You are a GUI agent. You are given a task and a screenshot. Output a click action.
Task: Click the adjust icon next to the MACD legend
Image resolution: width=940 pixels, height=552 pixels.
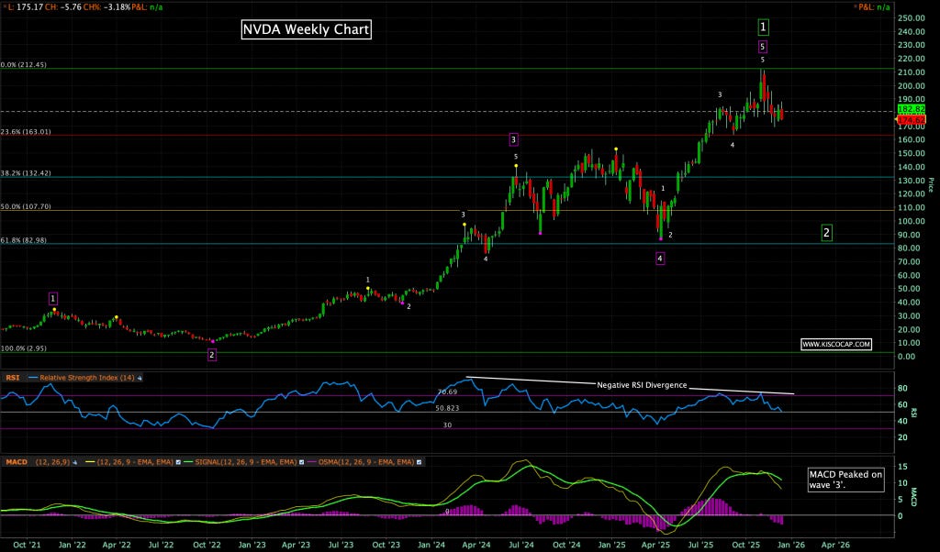tap(74, 461)
